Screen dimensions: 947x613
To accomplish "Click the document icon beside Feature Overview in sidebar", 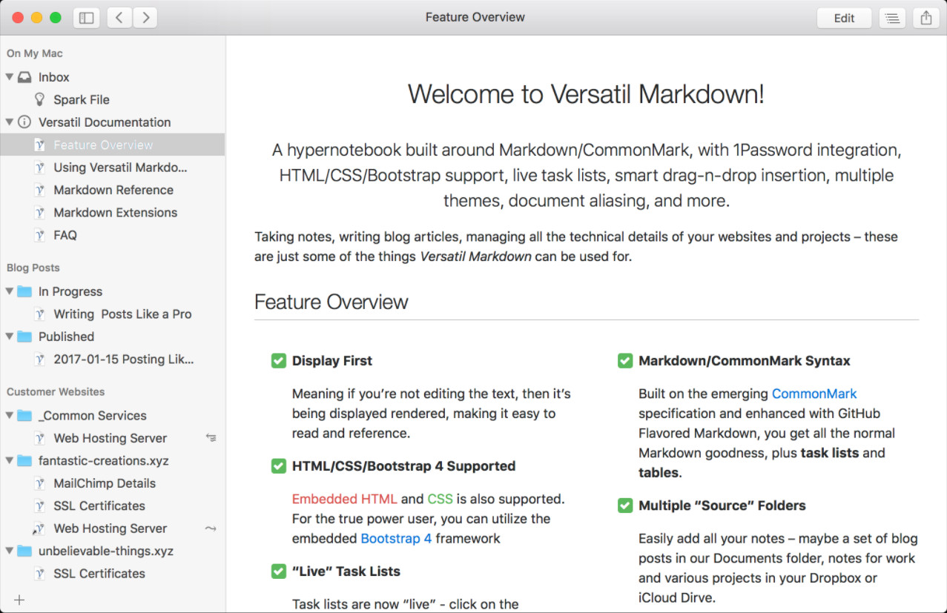I will (x=39, y=145).
